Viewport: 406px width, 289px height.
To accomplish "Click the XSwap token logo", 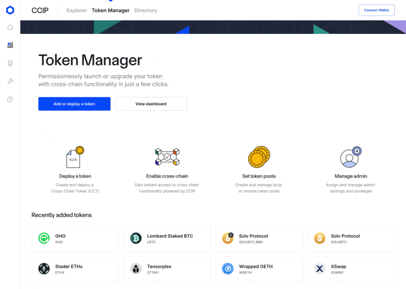I will click(320, 269).
